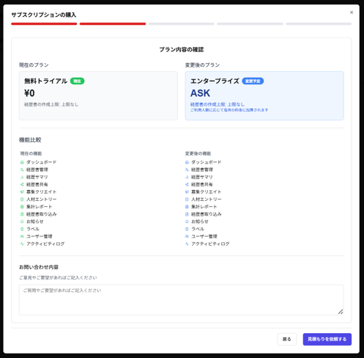The height and width of the screenshot is (358, 364).
Task: Click green 集計レポート document icon in current features
Action: click(x=22, y=207)
